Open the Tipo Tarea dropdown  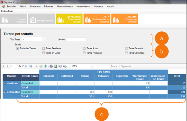coord(44,39)
